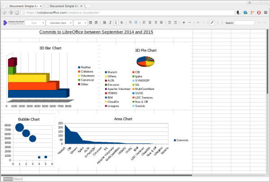
Task: Click the text cursor icon beside the pencil
Action: pos(217,22)
